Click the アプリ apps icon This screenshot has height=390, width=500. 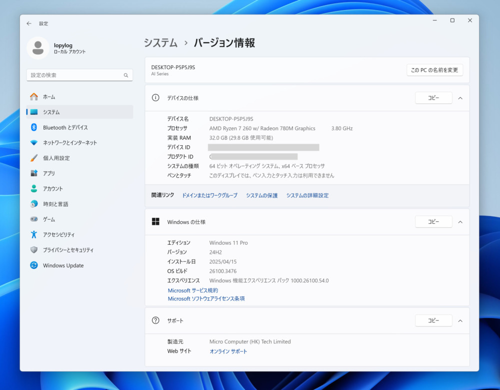pyautogui.click(x=34, y=173)
